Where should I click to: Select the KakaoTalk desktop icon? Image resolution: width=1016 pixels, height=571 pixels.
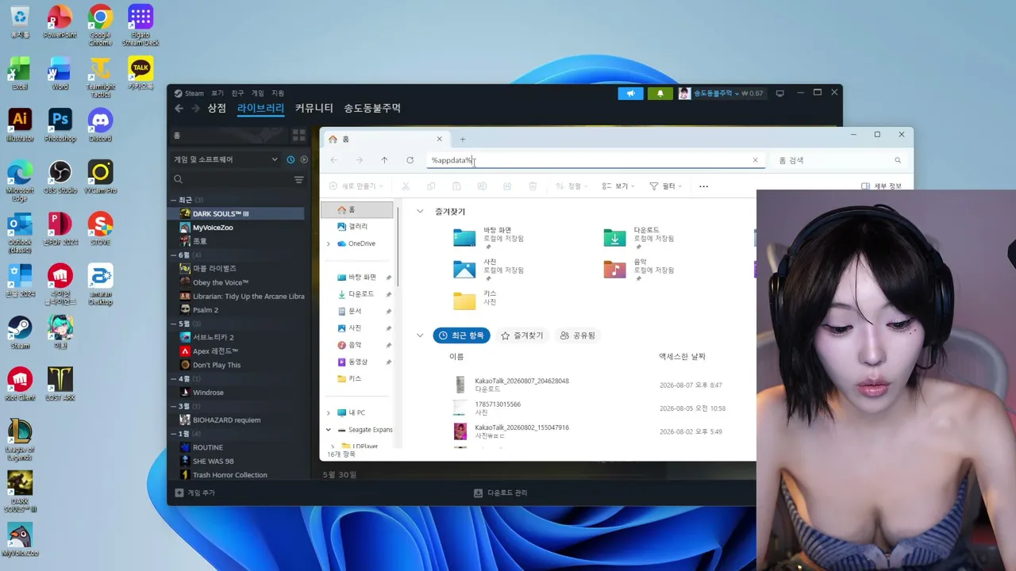tap(140, 73)
